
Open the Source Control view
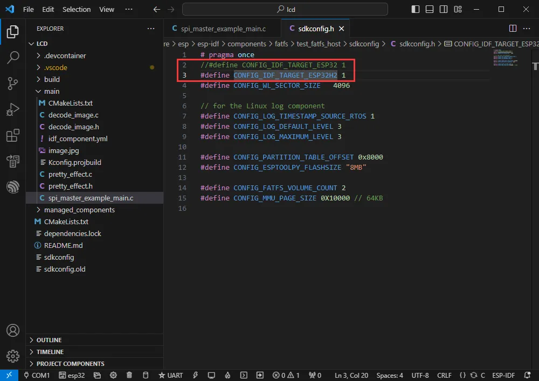[13, 84]
